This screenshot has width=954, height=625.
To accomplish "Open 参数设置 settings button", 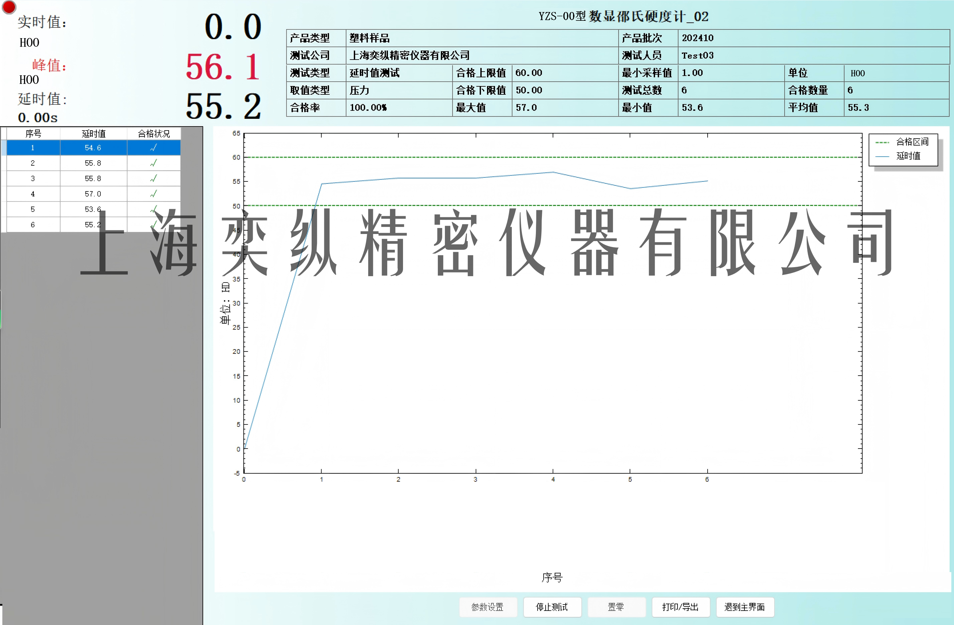I will pyautogui.click(x=487, y=607).
